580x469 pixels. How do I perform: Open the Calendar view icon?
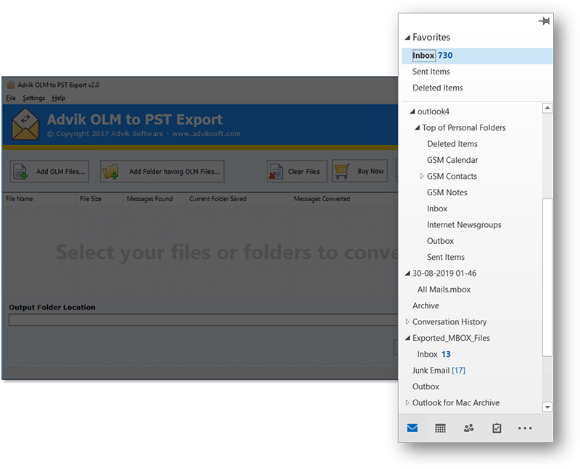click(x=440, y=428)
